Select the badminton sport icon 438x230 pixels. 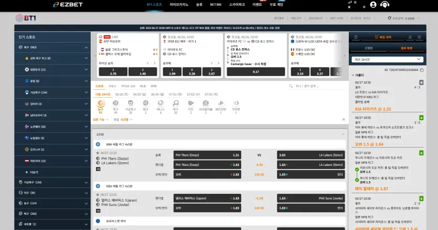pos(221,103)
